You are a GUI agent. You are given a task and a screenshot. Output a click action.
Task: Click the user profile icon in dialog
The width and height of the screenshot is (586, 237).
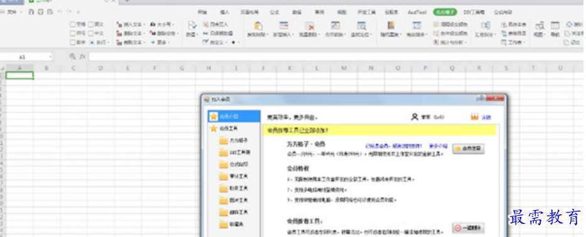415,117
